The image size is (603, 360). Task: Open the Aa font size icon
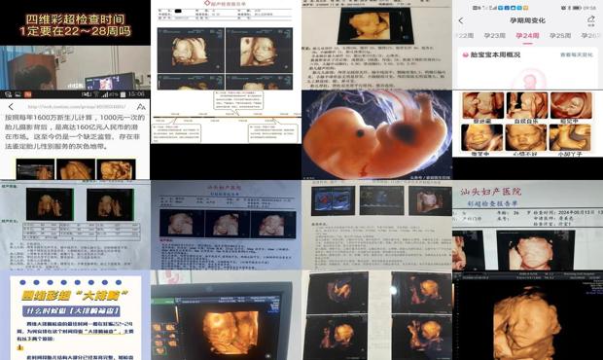pyautogui.click(x=141, y=106)
